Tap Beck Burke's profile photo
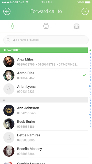 [x=9, y=124]
